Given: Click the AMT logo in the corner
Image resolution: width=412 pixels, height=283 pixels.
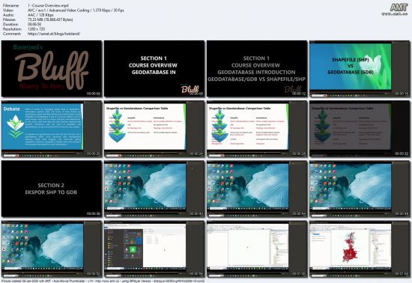Looking at the screenshot, I should (x=395, y=10).
